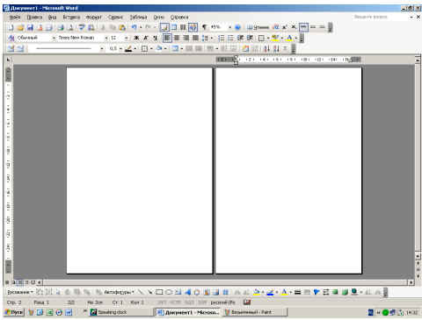422x320 pixels.
Task: Toggle Underline formatting (Ч)
Action: click(155, 38)
